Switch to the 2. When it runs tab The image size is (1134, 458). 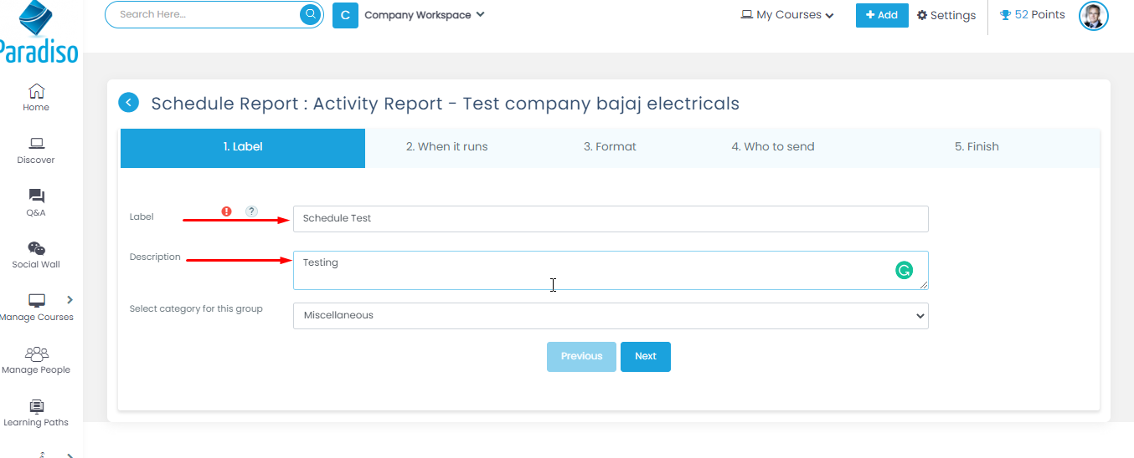(446, 147)
